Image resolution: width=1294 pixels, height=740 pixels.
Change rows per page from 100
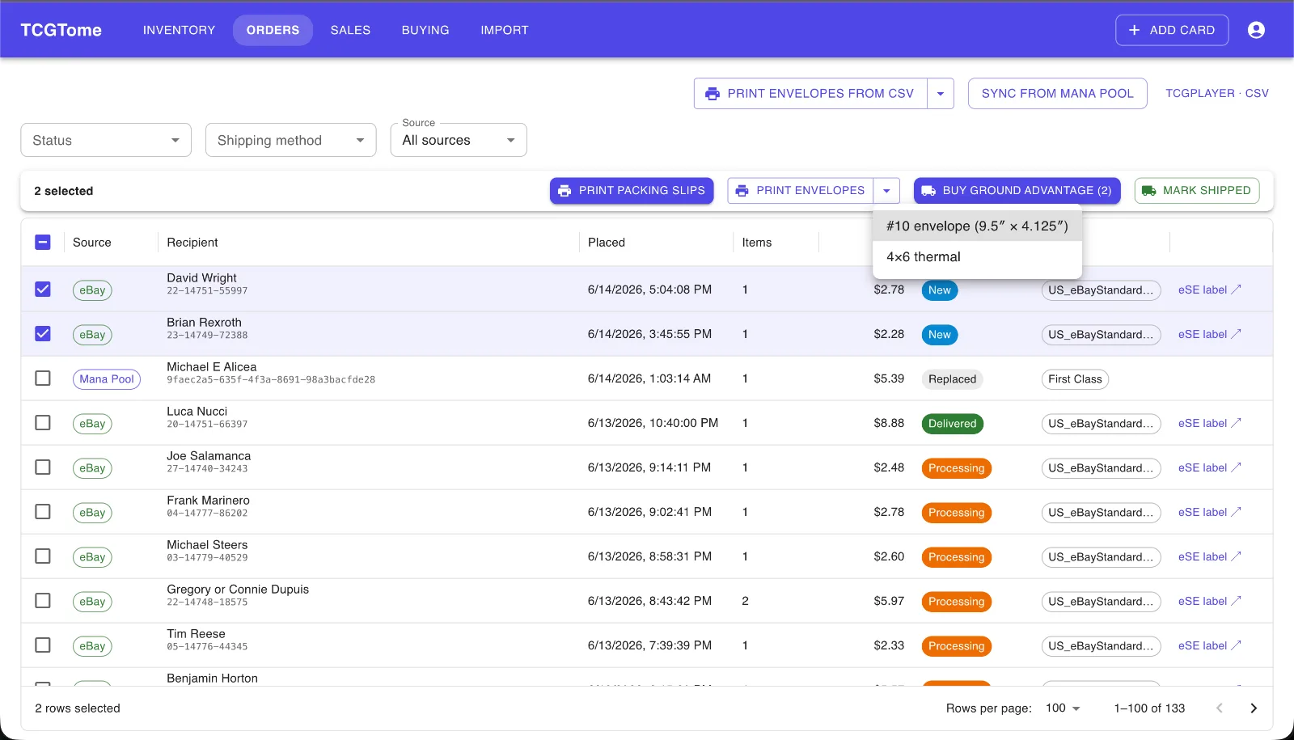point(1063,708)
